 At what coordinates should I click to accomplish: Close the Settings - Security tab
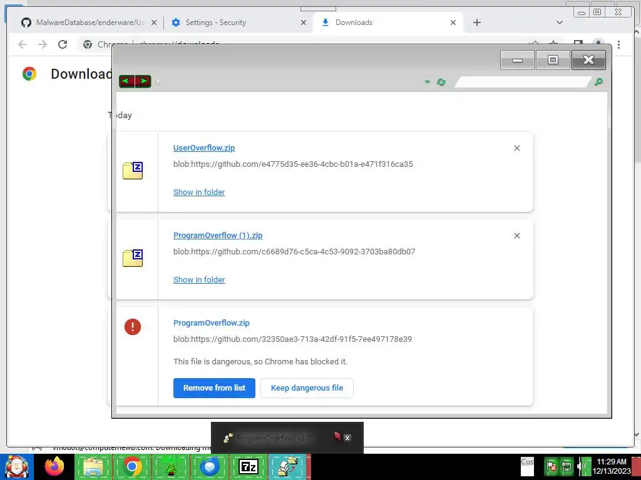point(304,22)
